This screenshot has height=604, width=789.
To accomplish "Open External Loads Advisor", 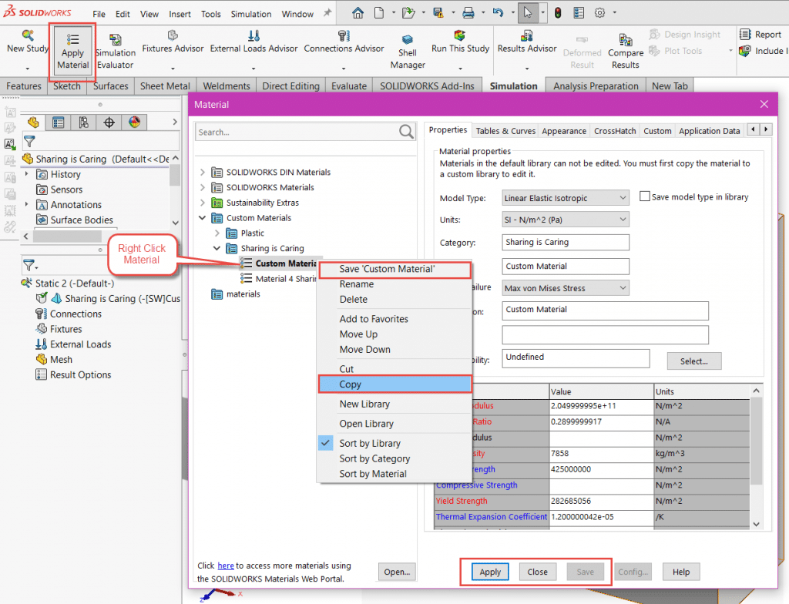I will (x=253, y=42).
